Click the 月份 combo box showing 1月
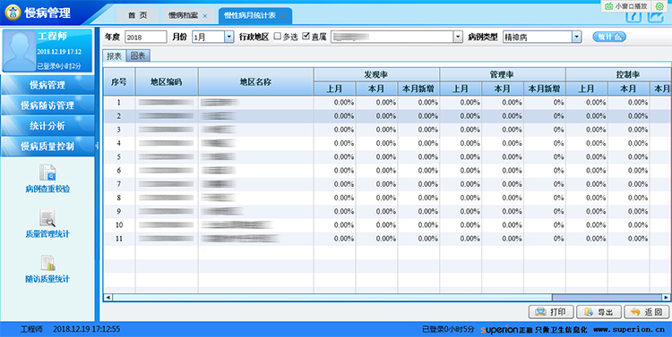 click(212, 38)
